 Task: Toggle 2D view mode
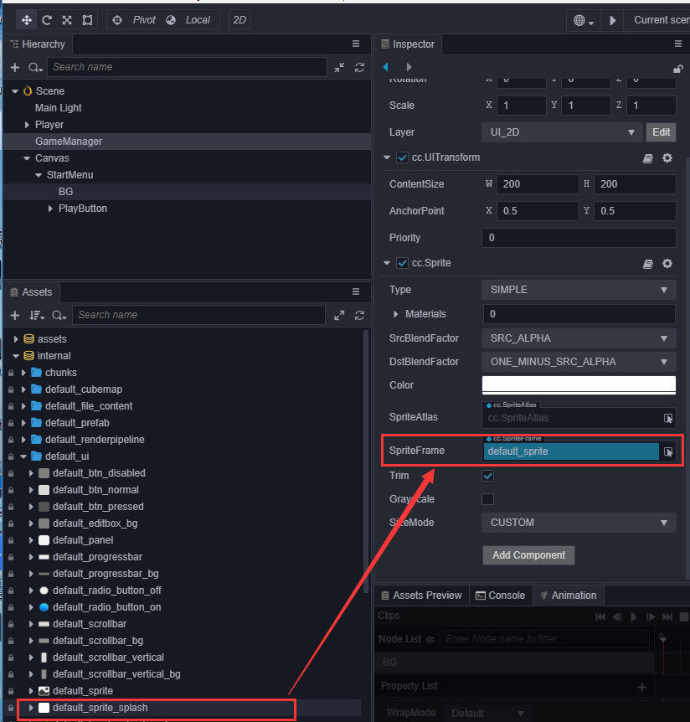(239, 20)
